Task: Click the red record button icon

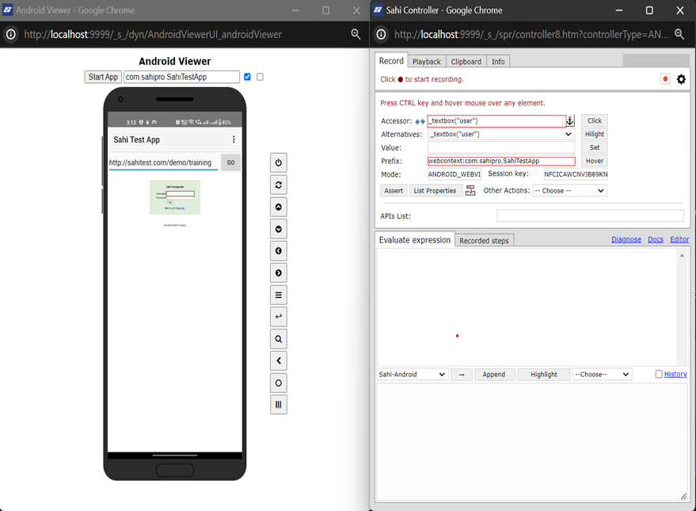Action: [x=665, y=79]
